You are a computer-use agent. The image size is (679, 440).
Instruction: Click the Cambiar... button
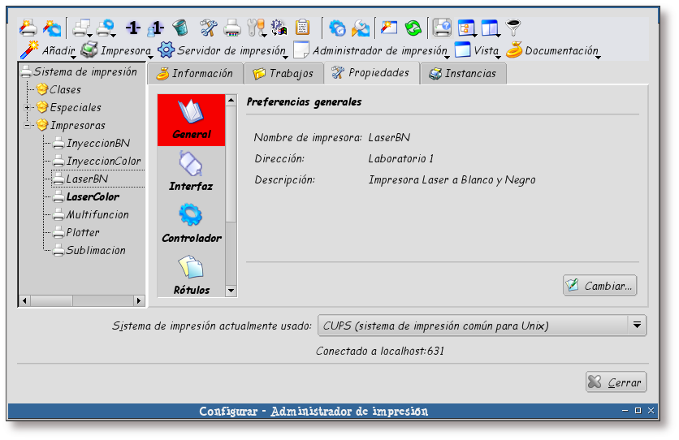click(599, 286)
